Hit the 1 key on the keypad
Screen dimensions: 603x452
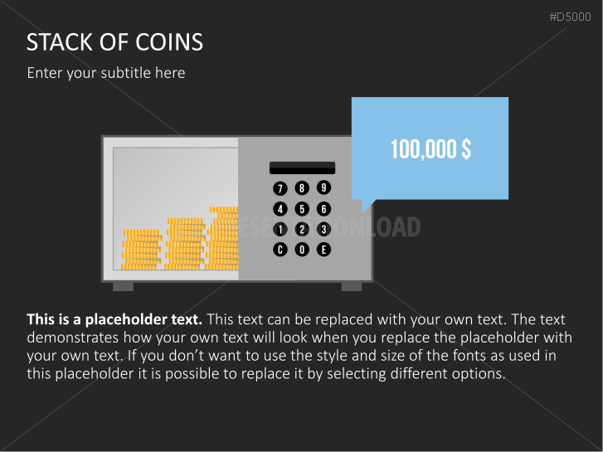click(280, 229)
